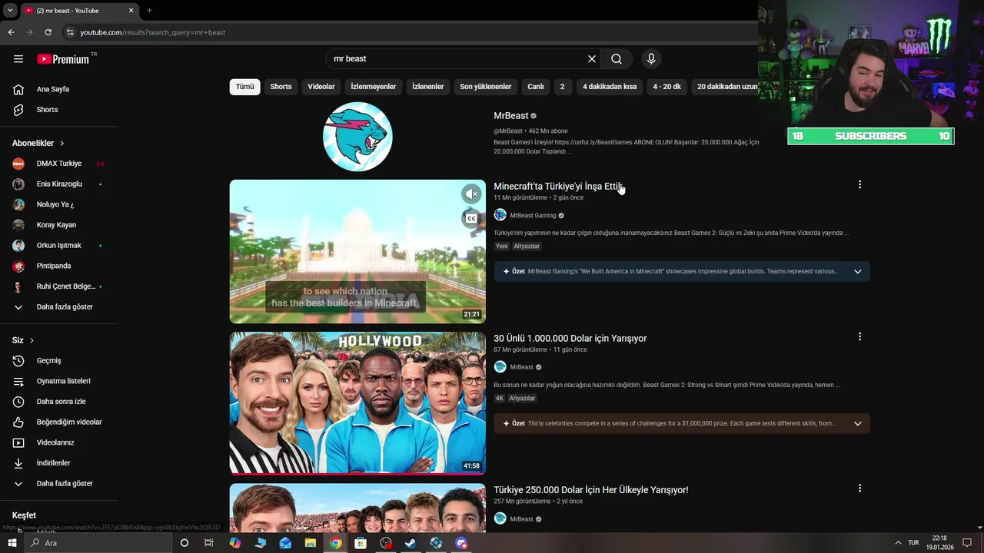Viewport: 984px width, 553px height.
Task: Switch to the mr beast YouTube tab
Action: coord(79,11)
